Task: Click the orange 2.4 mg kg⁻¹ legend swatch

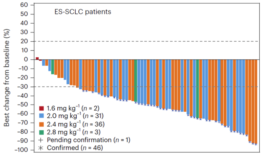Action: click(x=41, y=124)
